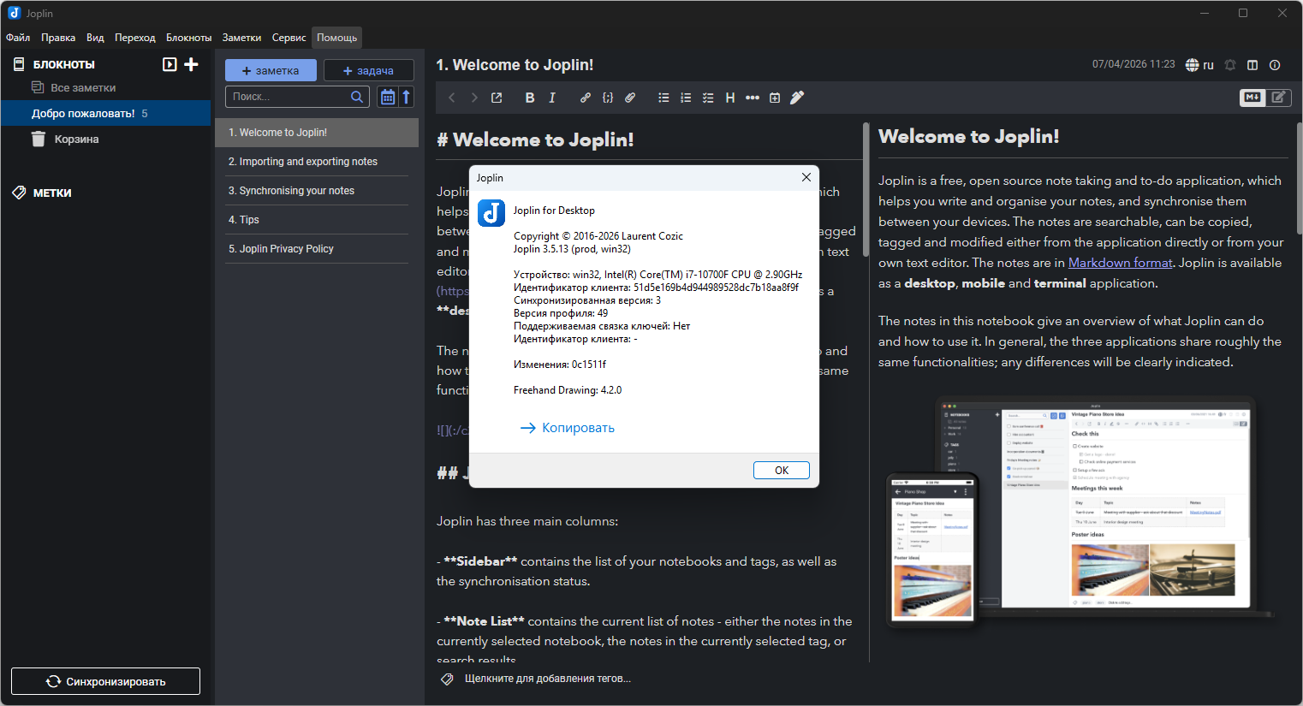This screenshot has width=1303, height=706.
Task: Click the Joplin devices screenshot image
Action: (x=1080, y=512)
